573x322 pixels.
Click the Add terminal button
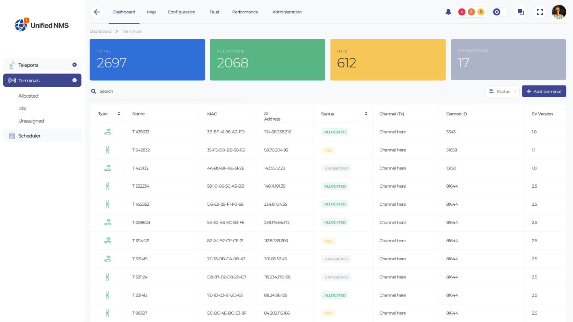544,91
